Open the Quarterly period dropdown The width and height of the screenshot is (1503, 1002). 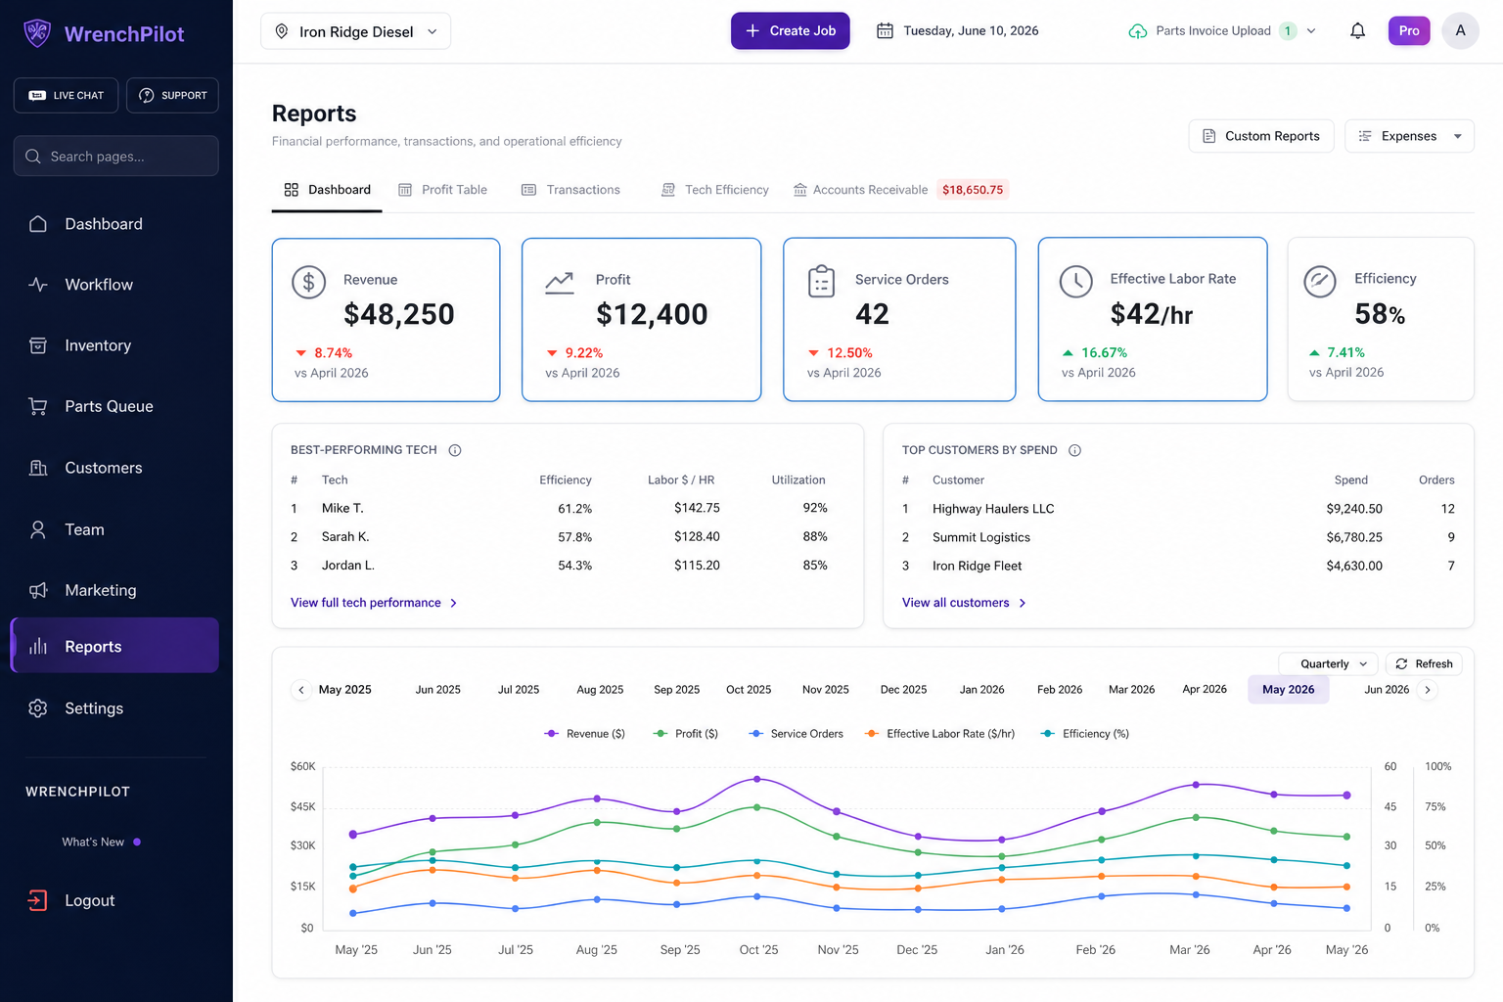(1329, 663)
